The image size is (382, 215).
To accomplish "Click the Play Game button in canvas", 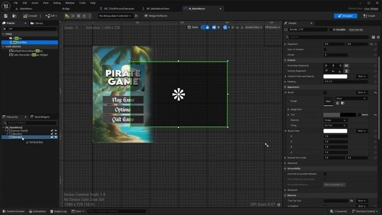I will pyautogui.click(x=123, y=100).
